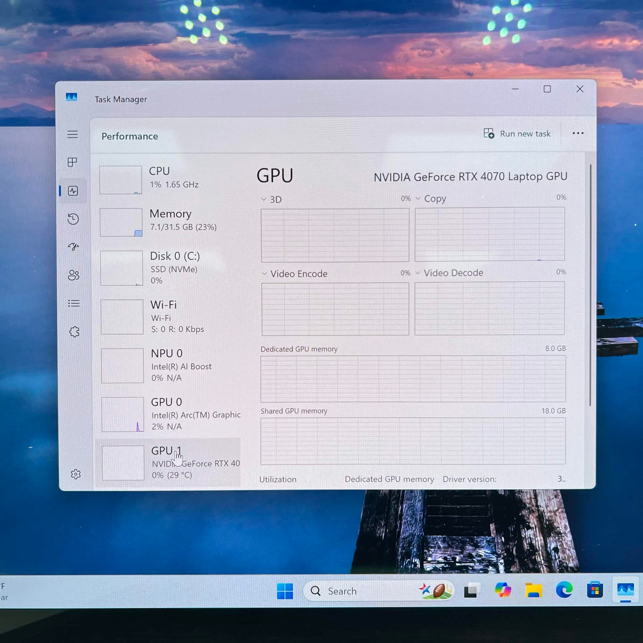Open the 3D engine dropdown

tap(271, 199)
